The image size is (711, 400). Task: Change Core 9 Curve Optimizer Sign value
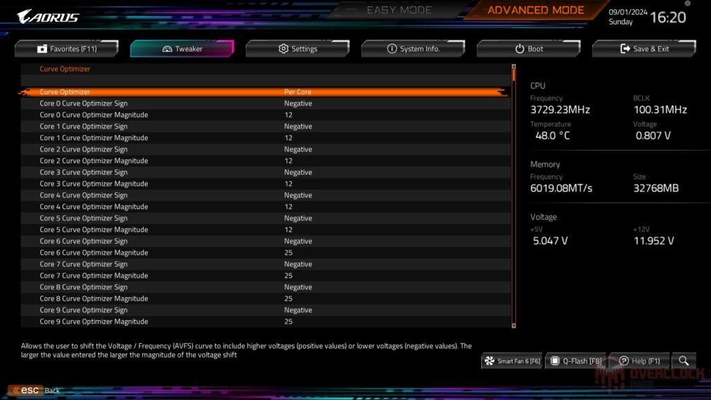299,310
